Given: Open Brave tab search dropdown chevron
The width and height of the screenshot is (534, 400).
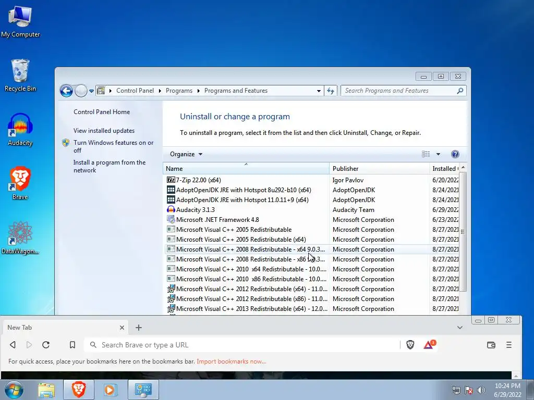Looking at the screenshot, I should click(x=460, y=328).
